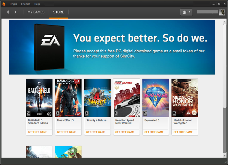Get free game Mass Effect 3
This screenshot has width=228, height=165.
(67, 132)
